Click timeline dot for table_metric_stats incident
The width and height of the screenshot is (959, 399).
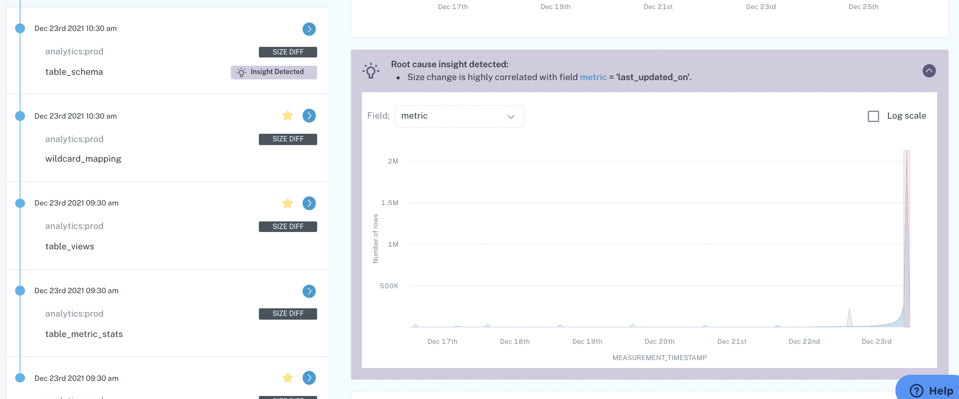pos(20,291)
